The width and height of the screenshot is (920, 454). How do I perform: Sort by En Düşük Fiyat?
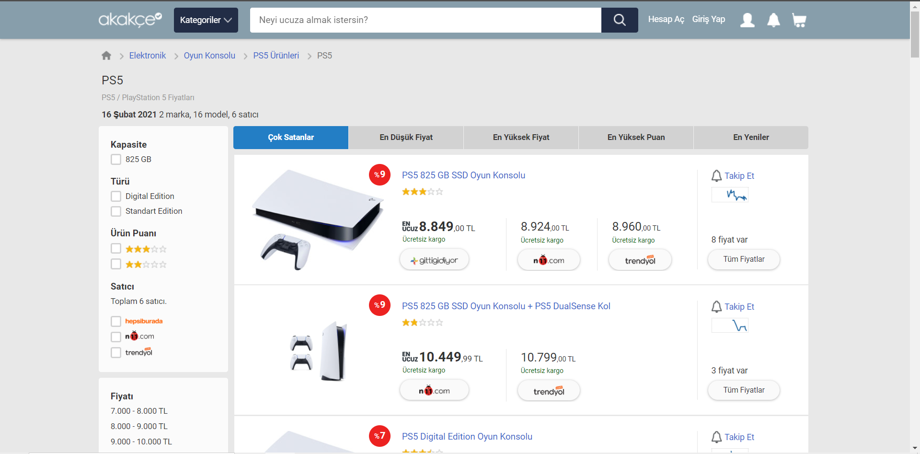(x=406, y=138)
